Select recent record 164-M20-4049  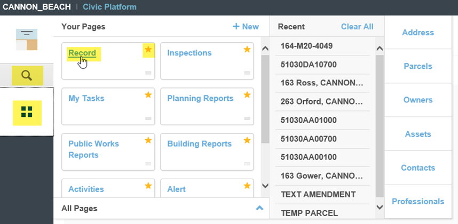tap(306, 46)
